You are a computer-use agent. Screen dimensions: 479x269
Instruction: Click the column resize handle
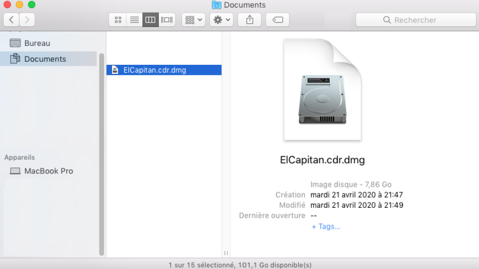pos(226,253)
